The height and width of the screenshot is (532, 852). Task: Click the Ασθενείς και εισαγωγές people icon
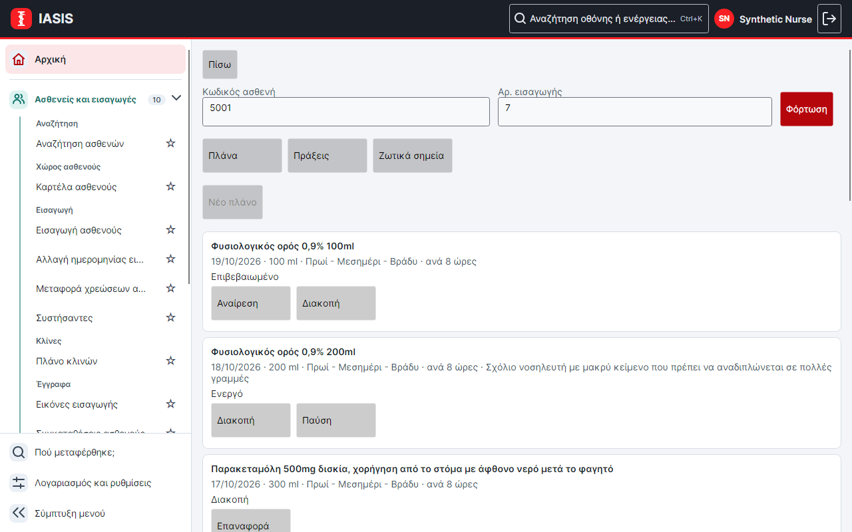click(19, 100)
